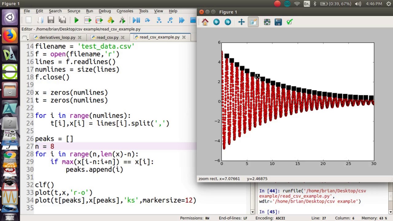The height and width of the screenshot is (221, 393).
Task: Launch Firefox from the Ubuntu dock
Action: (10, 35)
